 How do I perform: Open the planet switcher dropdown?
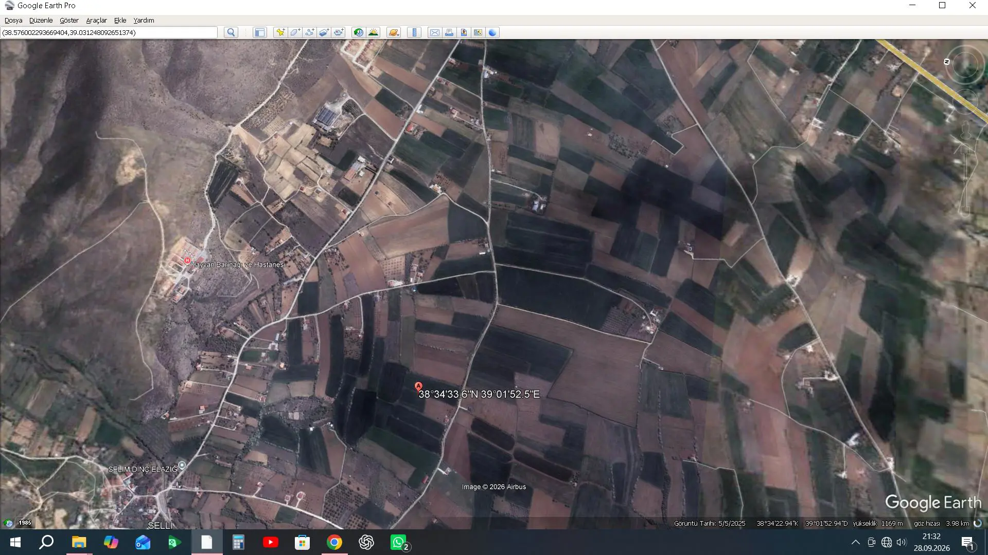tap(394, 32)
